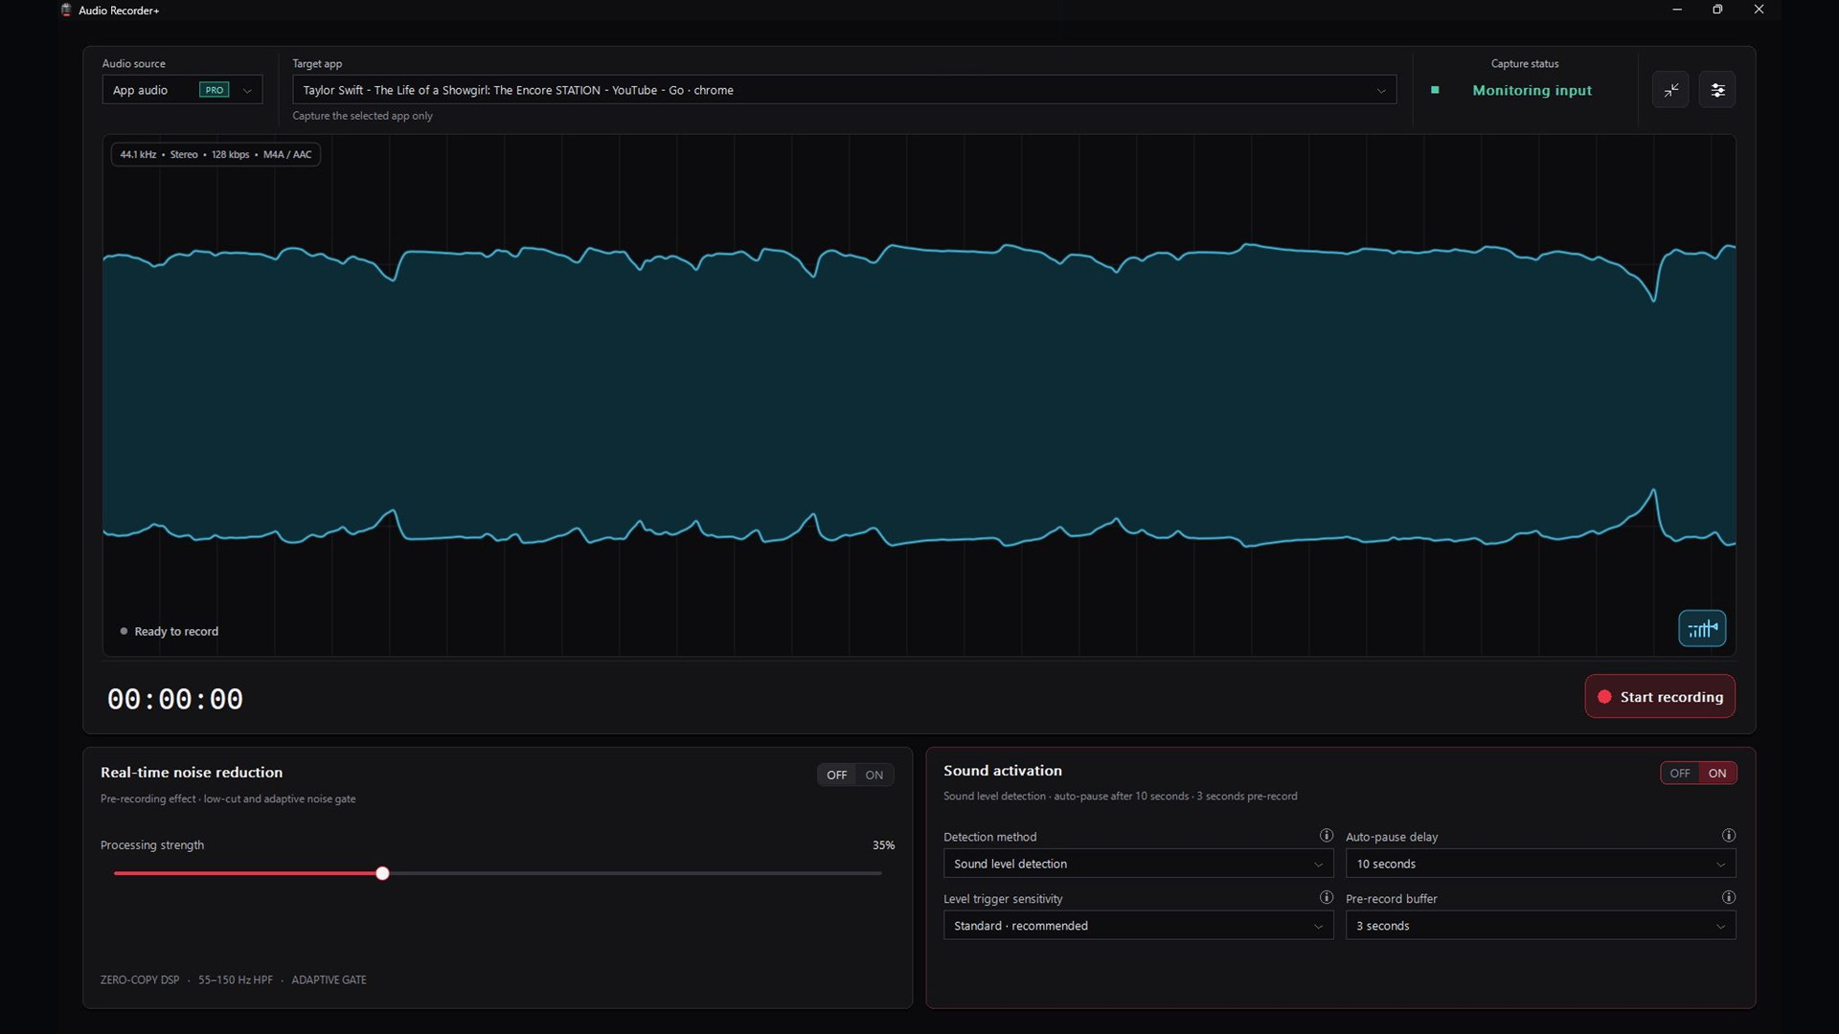Show info for Pre-record buffer

tap(1729, 898)
